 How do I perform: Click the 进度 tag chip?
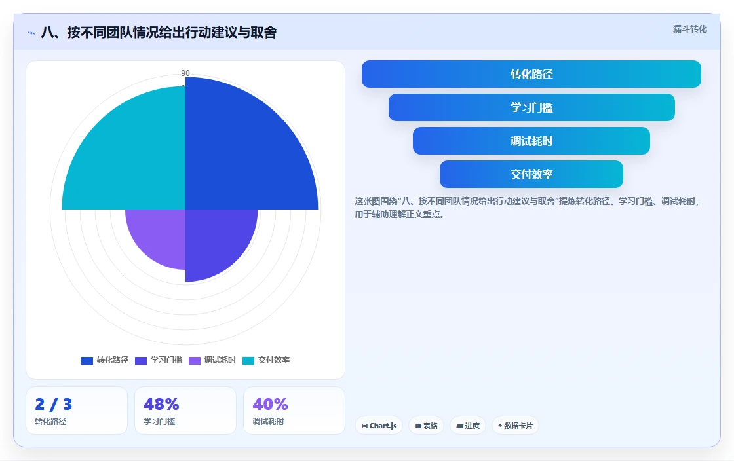(468, 426)
